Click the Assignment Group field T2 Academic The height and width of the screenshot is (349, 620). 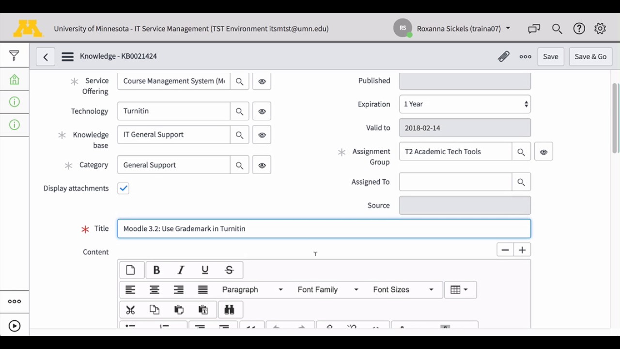tap(456, 152)
